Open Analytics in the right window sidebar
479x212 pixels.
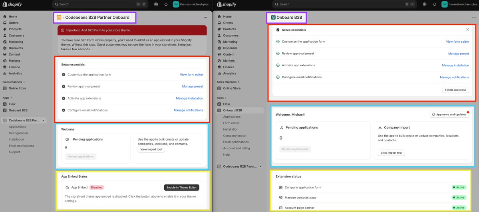point(230,73)
